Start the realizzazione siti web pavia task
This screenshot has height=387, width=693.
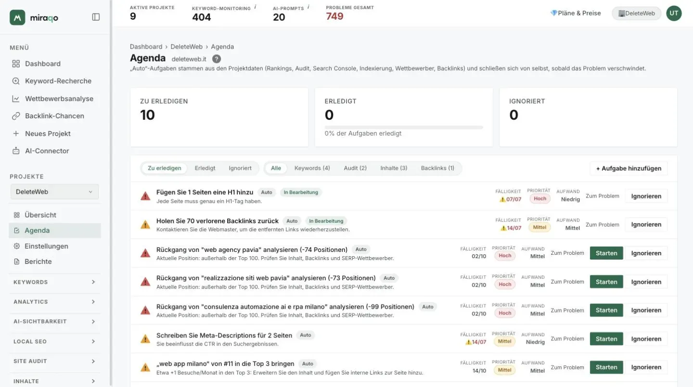coord(606,282)
